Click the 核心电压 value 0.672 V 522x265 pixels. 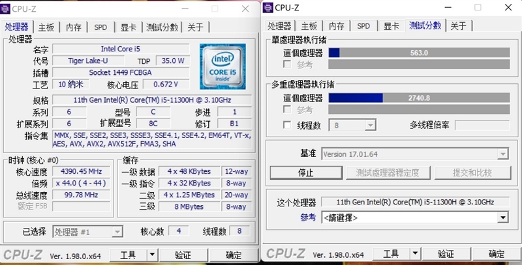click(166, 85)
